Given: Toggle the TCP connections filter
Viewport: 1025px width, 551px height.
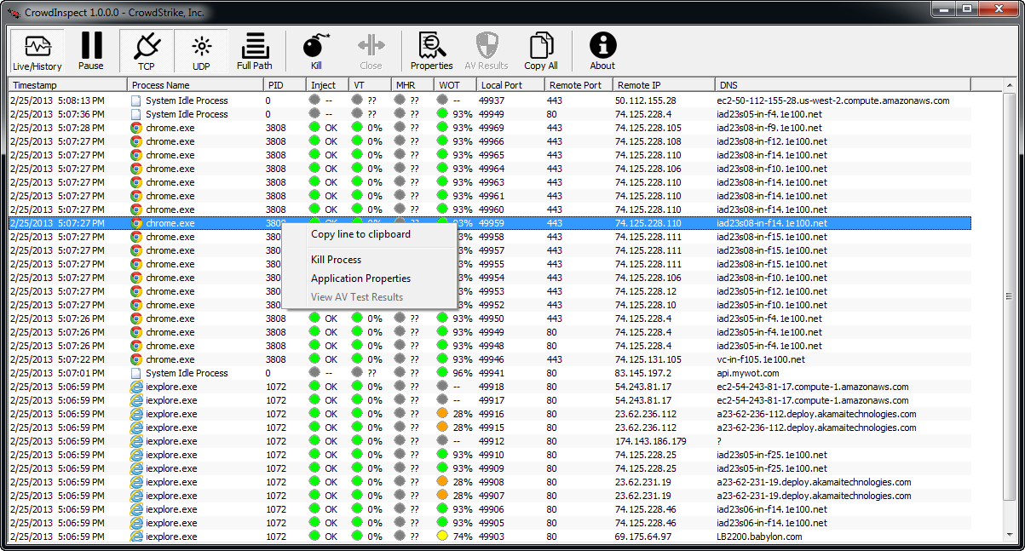Looking at the screenshot, I should point(147,51).
